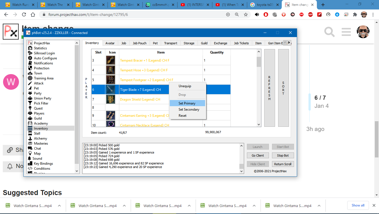Screen dimensions: 379x214
Task: Open Chrome extensions puzzle icon
Action: coord(355,14)
